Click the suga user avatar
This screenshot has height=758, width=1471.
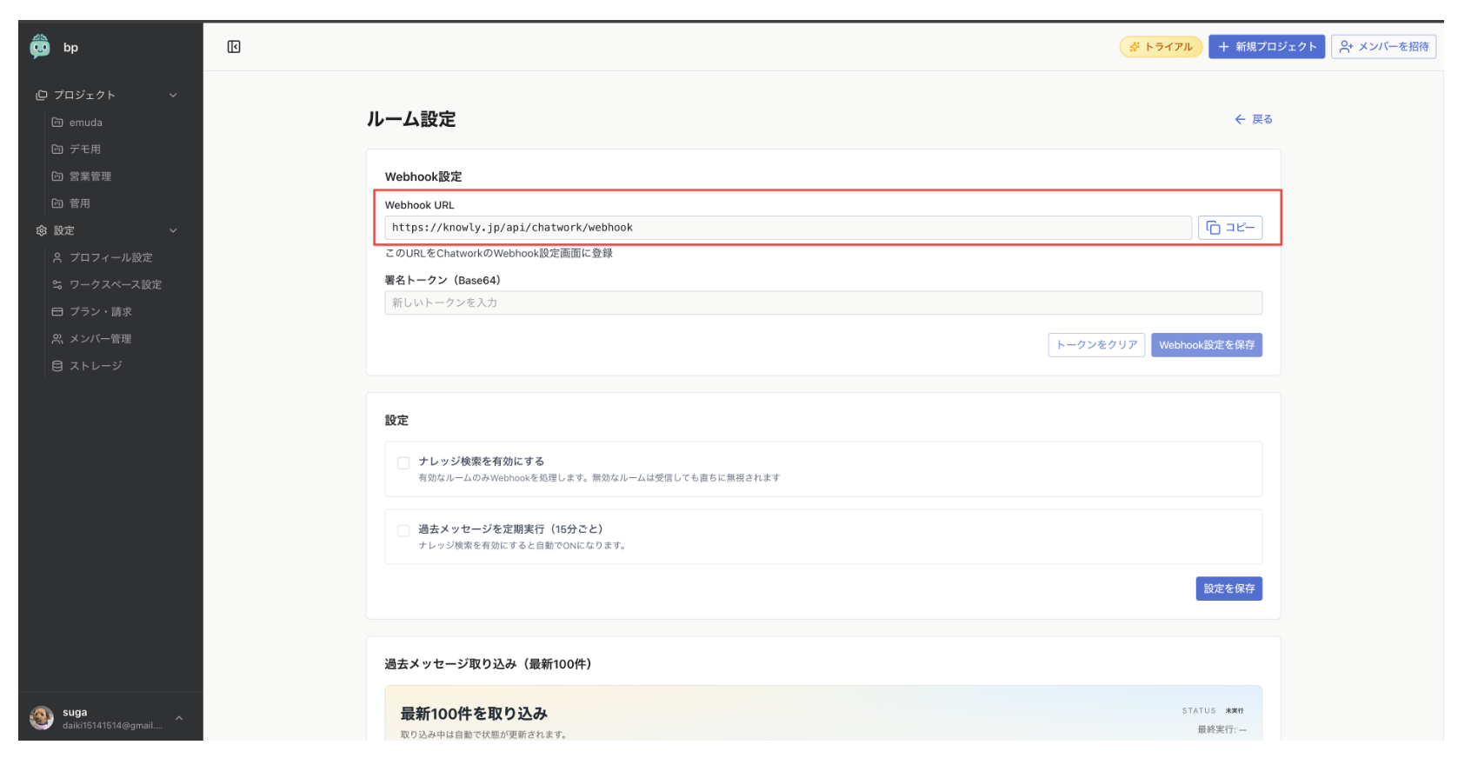41,717
